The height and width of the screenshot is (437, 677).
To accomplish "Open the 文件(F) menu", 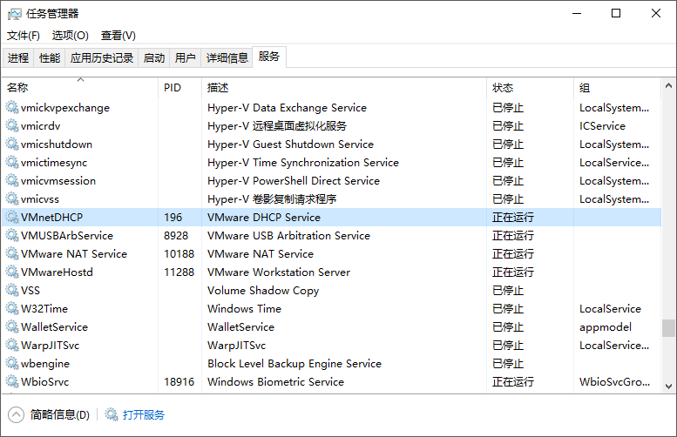I will [24, 36].
